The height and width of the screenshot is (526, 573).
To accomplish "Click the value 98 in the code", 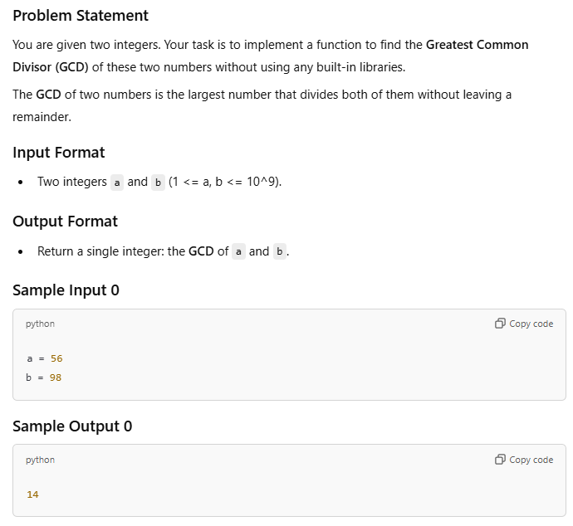I will click(56, 377).
